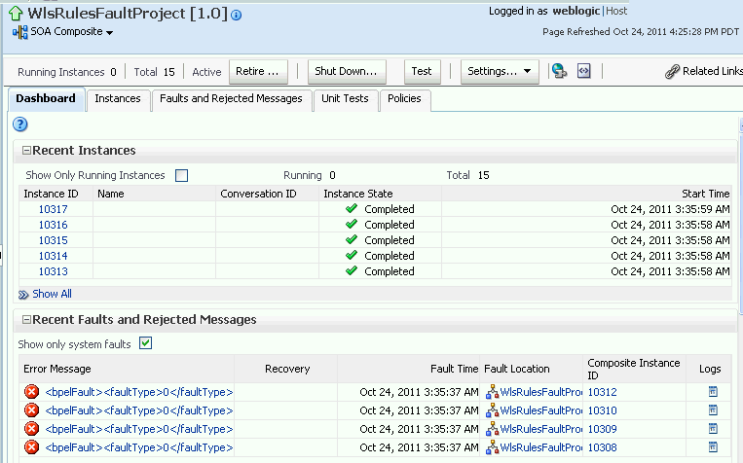Click green Completed checkmark for 10313

tap(352, 270)
